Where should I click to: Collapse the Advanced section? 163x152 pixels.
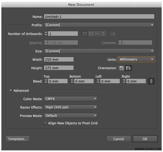[11, 90]
